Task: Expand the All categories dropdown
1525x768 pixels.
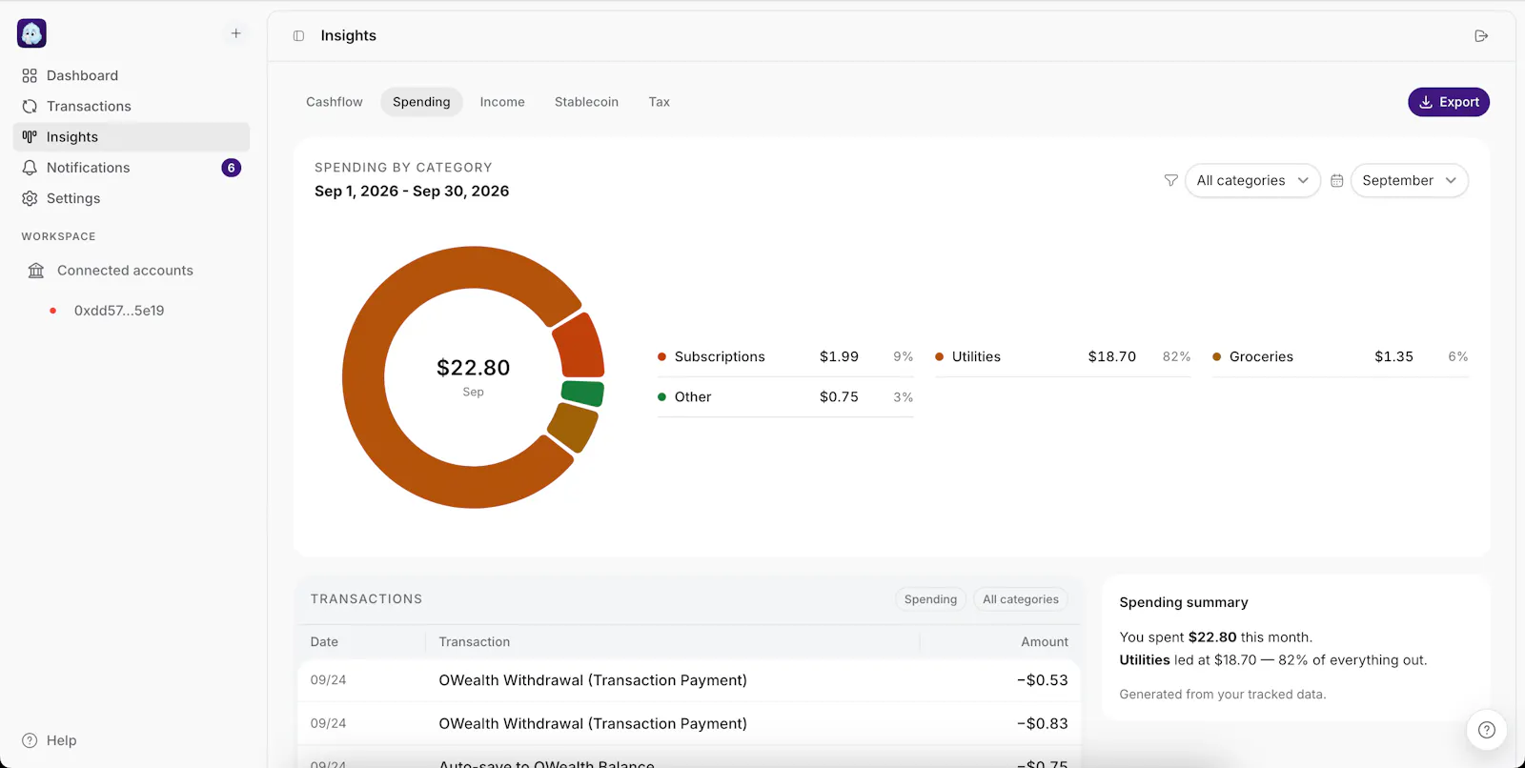Action: [1252, 180]
